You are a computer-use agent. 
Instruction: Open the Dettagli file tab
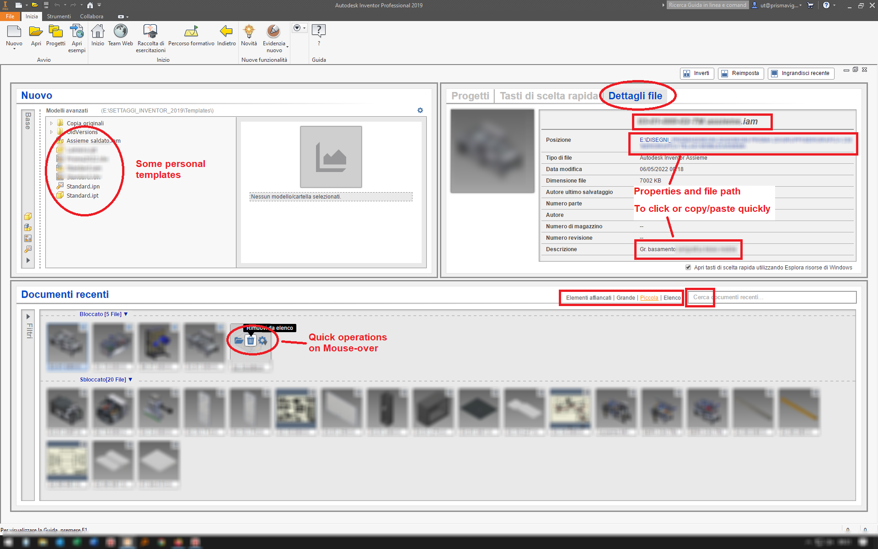tap(635, 96)
